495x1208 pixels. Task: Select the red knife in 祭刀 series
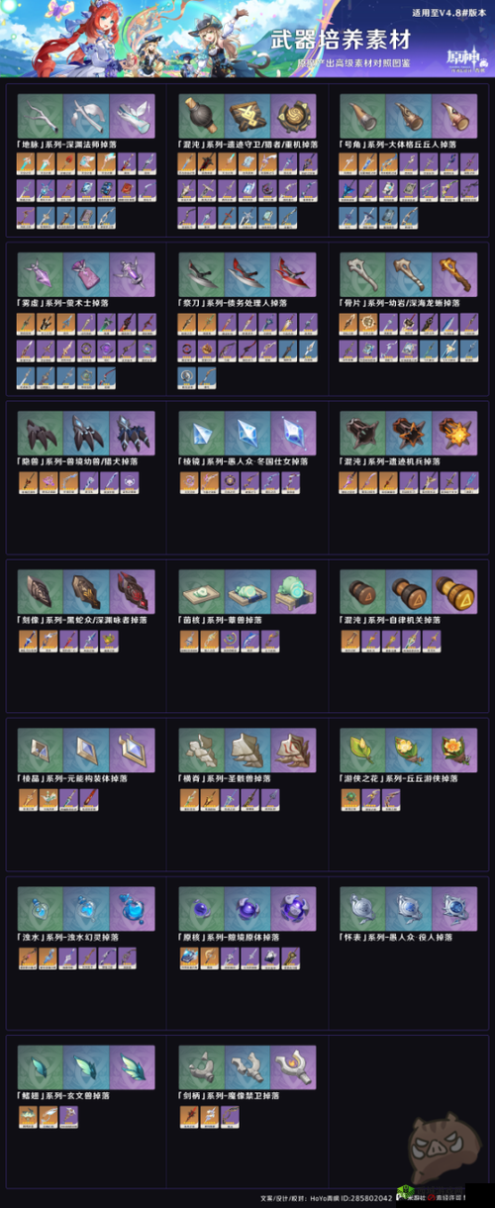(293, 273)
